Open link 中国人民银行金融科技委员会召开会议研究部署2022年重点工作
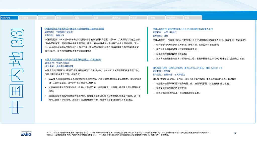Image resolution: width=257 pixels, height=144 pixels. tap(183, 29)
